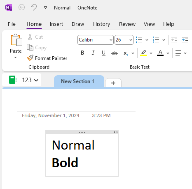Toggle Bold formatting
This screenshot has width=192, height=189.
pos(82,53)
